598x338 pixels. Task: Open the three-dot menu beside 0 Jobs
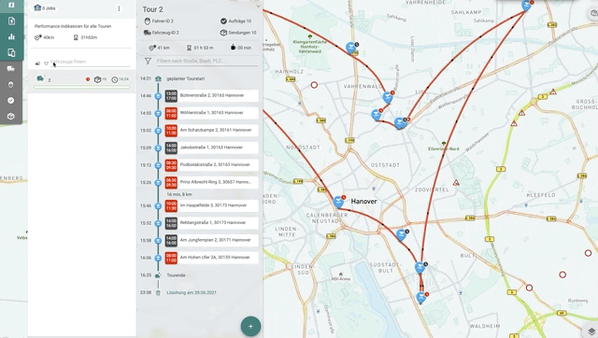119,8
